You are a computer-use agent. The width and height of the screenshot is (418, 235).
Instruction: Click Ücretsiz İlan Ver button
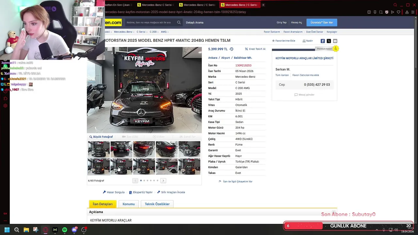pos(322,23)
